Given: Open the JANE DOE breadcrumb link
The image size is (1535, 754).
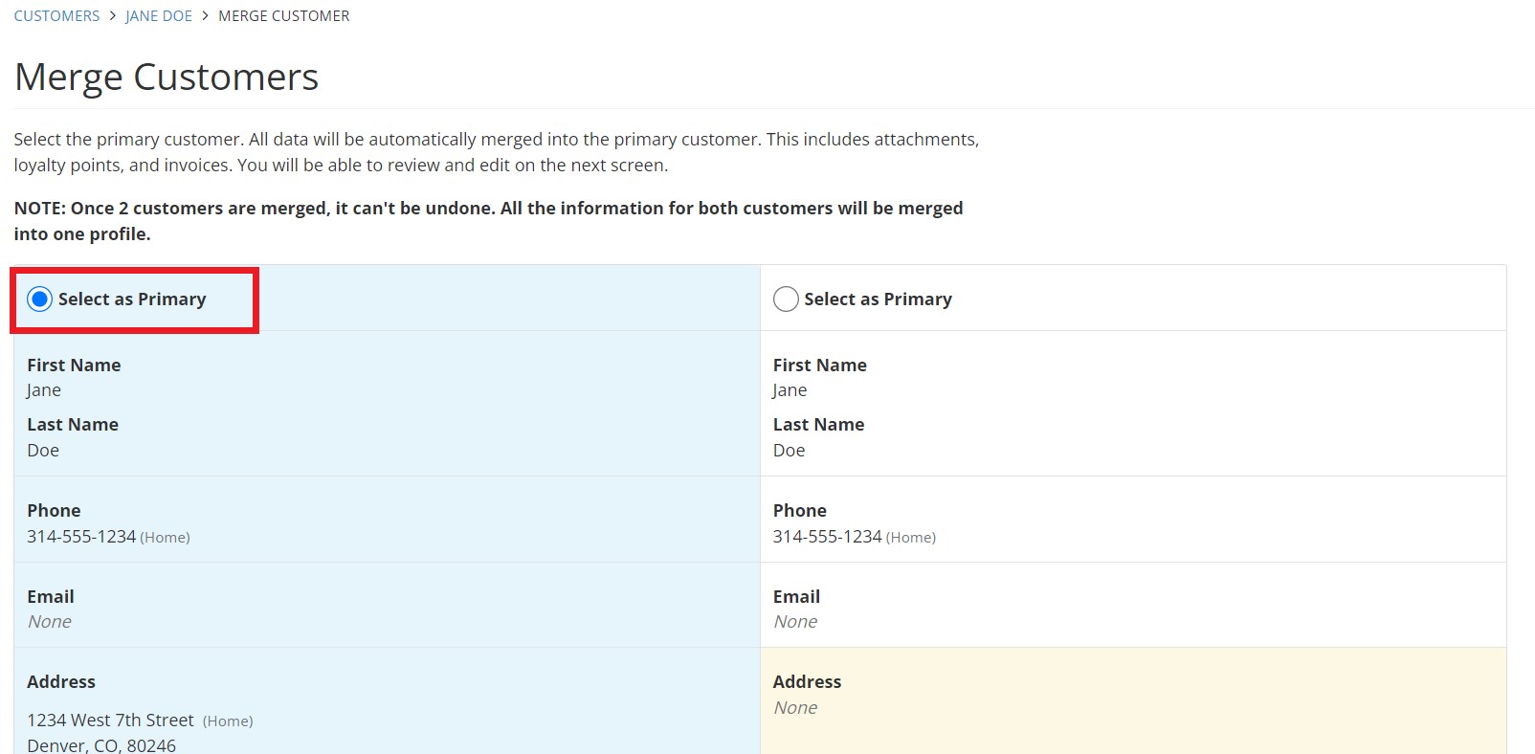Looking at the screenshot, I should (159, 16).
